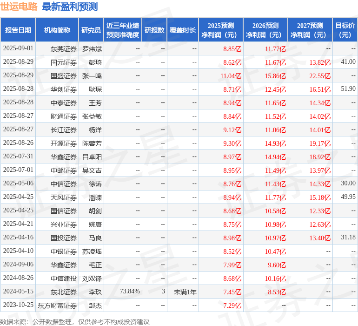Select the 机构简称 column header
This screenshot has width=358, height=326.
tap(57, 30)
